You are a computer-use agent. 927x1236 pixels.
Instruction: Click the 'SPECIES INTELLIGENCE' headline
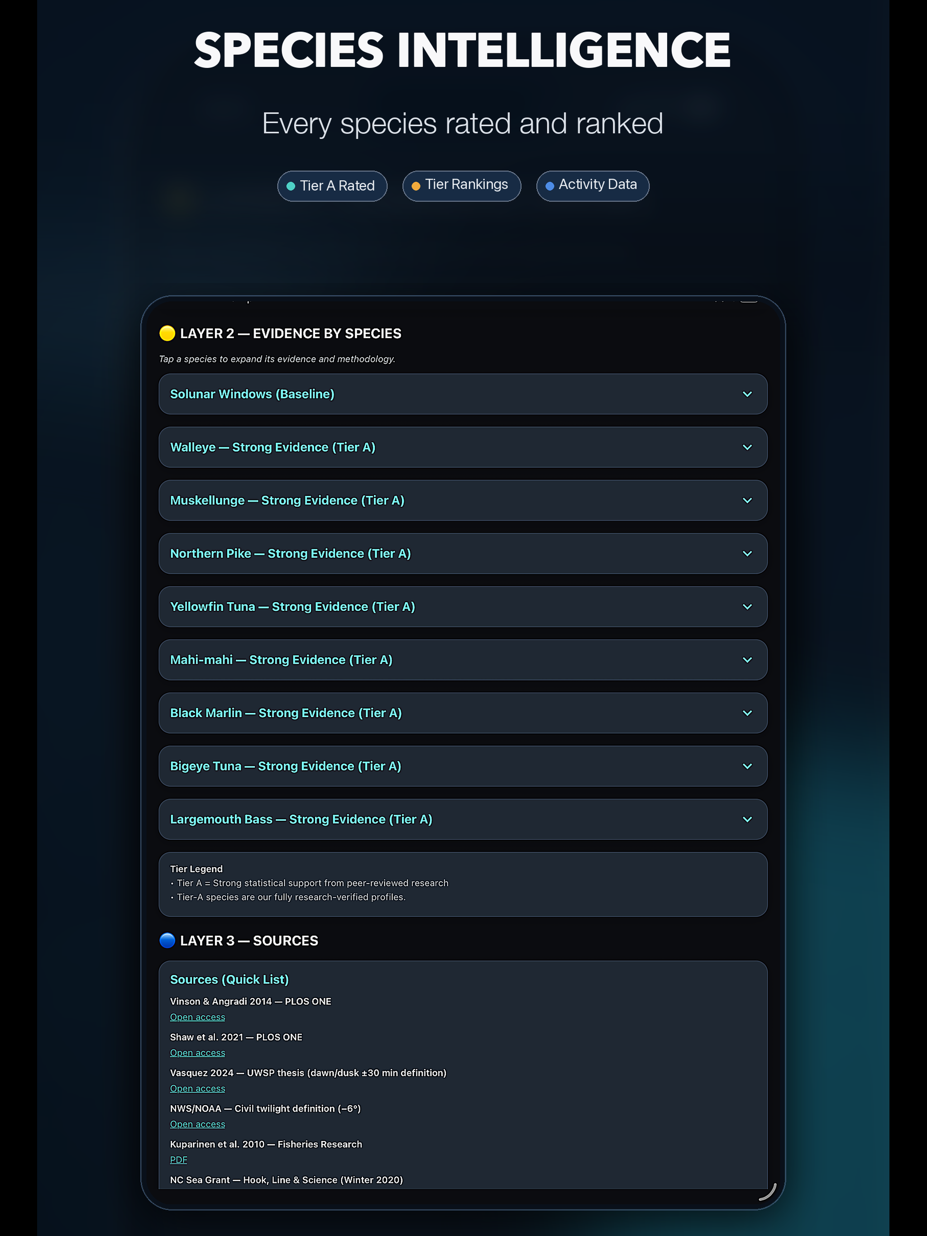click(463, 50)
